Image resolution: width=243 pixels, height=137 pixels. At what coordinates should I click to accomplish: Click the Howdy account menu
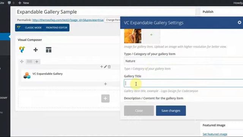coord(238,3)
